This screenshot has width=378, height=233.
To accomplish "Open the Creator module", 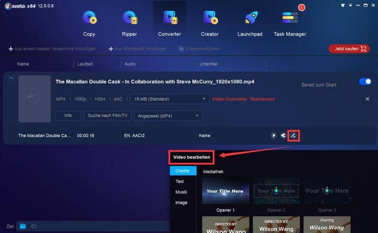I will coord(210,23).
